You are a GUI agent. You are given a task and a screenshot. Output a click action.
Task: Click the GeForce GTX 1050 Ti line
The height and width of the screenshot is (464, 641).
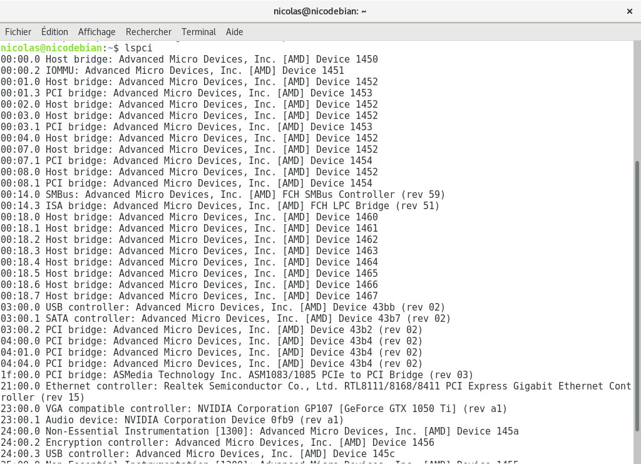254,409
